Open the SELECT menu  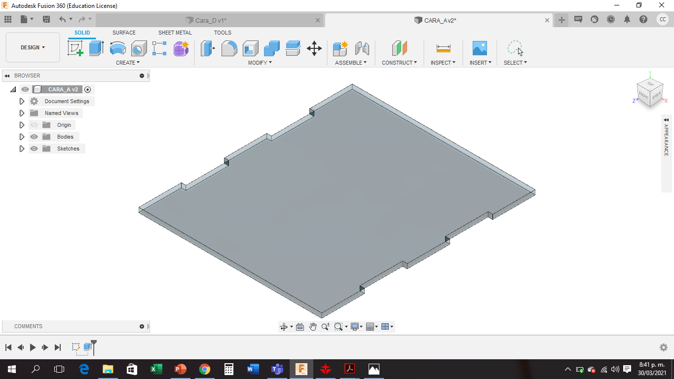[515, 63]
